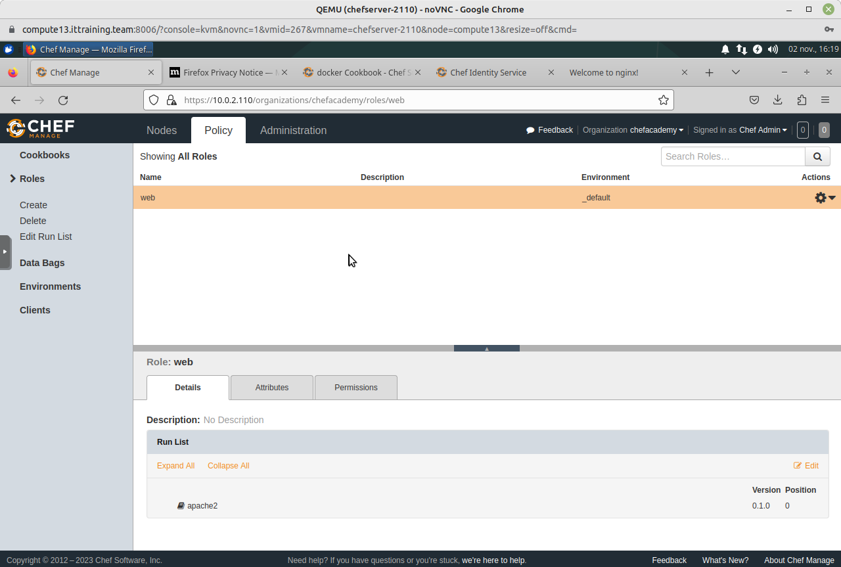
Task: Open the Nodes top navigation tab
Action: point(162,130)
